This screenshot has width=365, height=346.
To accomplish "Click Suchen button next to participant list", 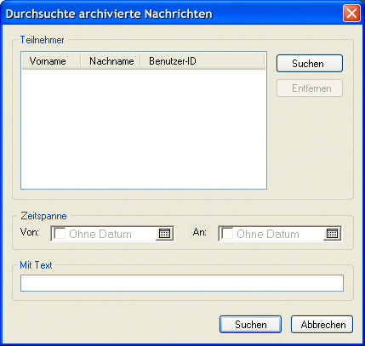I will pyautogui.click(x=310, y=64).
